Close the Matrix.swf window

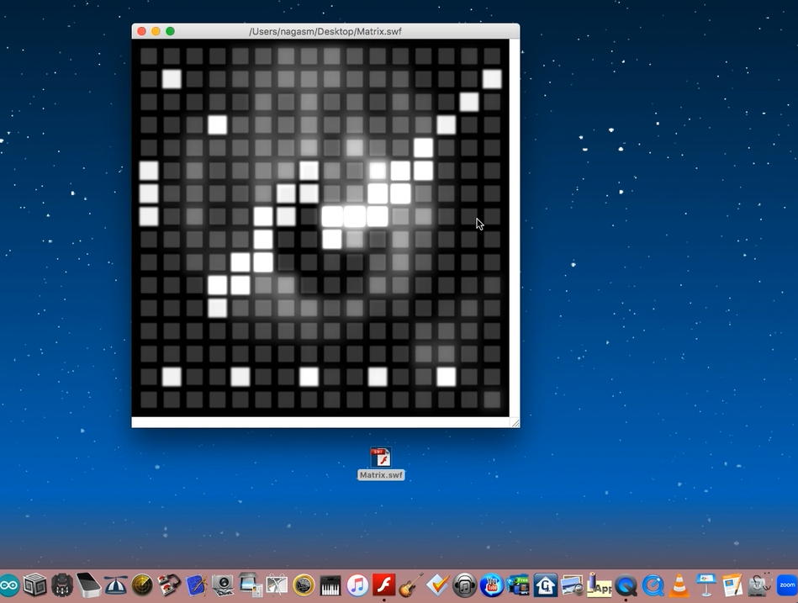click(x=141, y=32)
